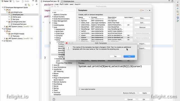Click the New... template button
180x101 pixels.
(x=142, y=18)
